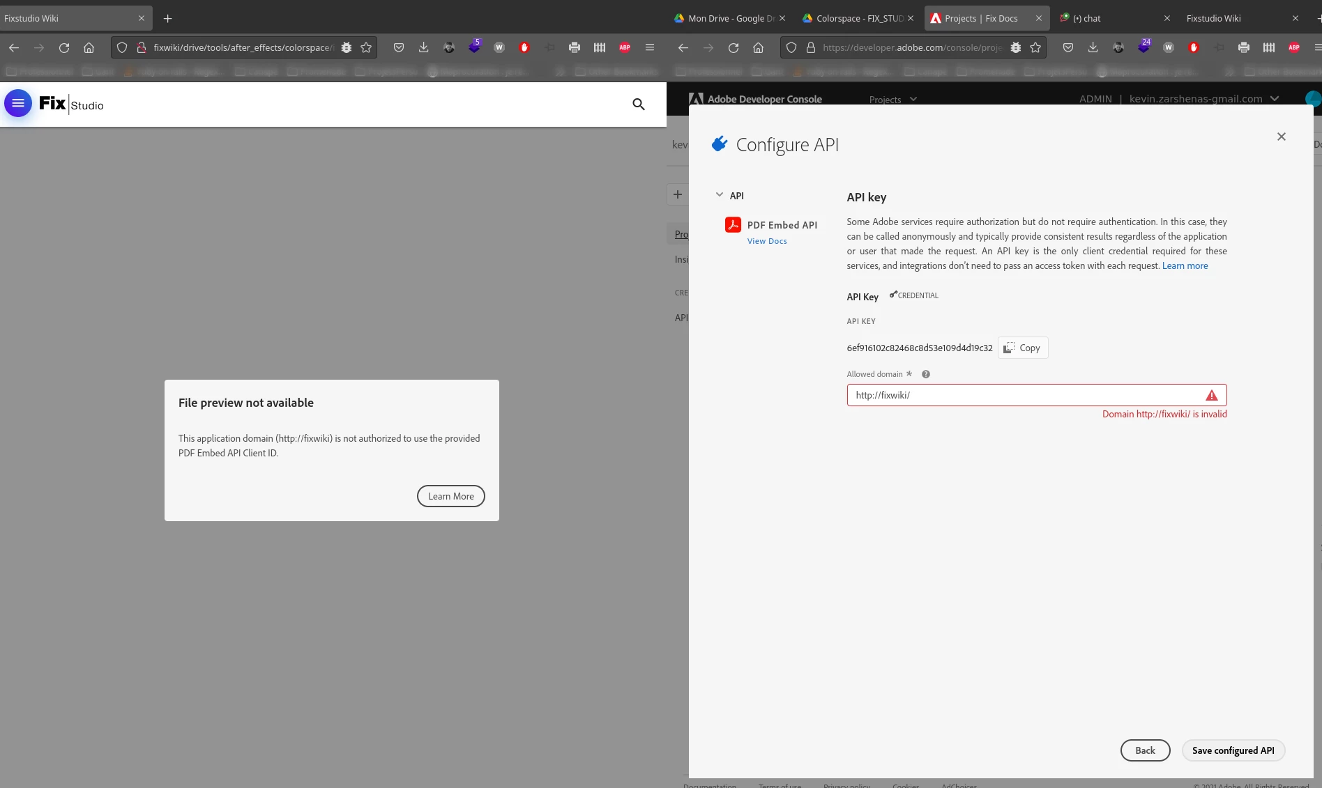The image size is (1322, 788).
Task: Click the invalid domain warning triangle
Action: coord(1212,395)
